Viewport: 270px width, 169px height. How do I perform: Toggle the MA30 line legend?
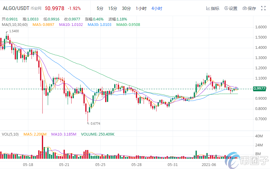[x=100, y=24]
